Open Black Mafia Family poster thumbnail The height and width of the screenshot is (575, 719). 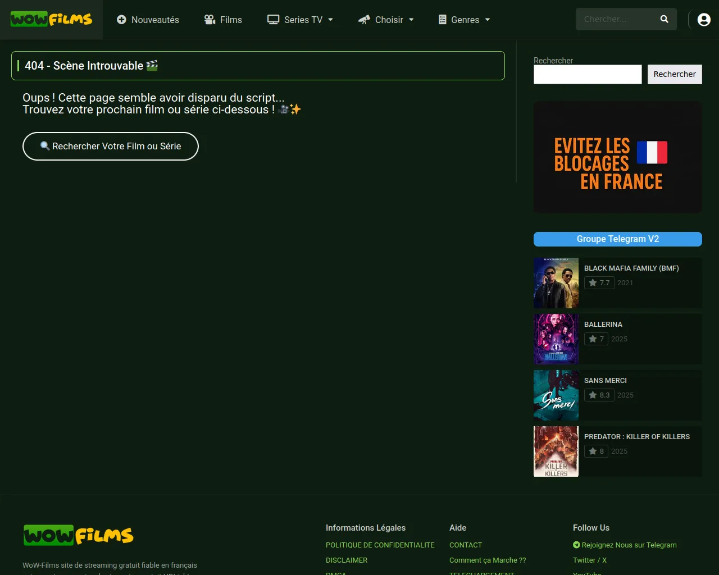pyautogui.click(x=556, y=283)
